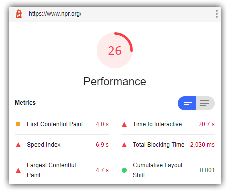The height and width of the screenshot is (192, 229).
Task: Click the Lighthouse logo icon
Action: [x=19, y=14]
